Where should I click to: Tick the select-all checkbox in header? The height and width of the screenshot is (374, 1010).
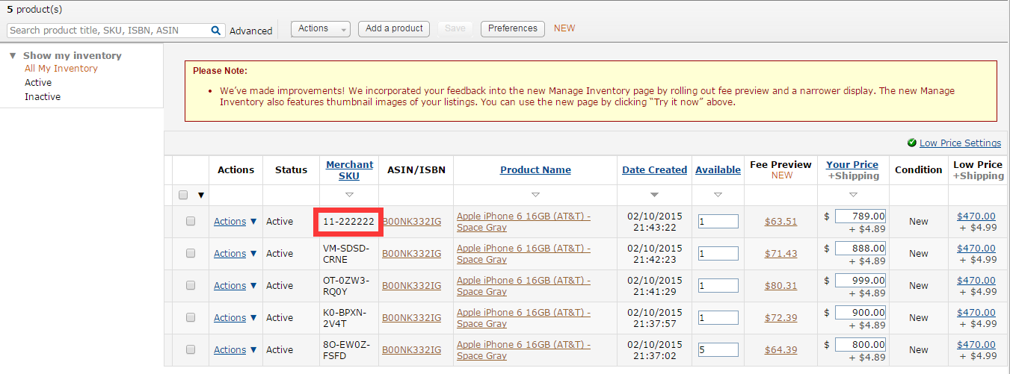coord(183,195)
